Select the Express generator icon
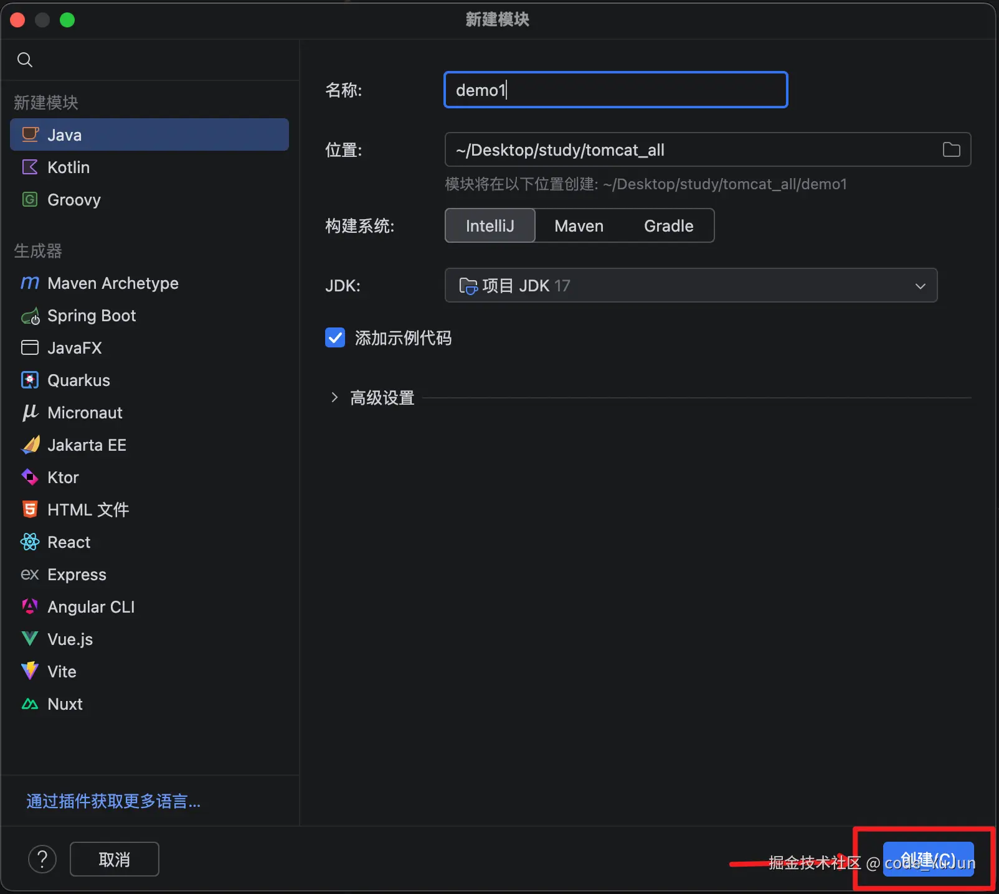This screenshot has width=999, height=894. click(30, 574)
